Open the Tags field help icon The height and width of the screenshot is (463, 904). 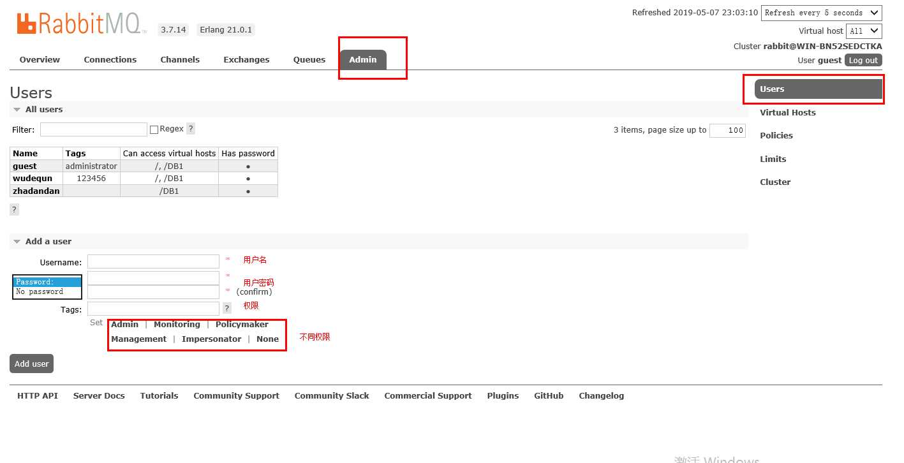pos(226,309)
